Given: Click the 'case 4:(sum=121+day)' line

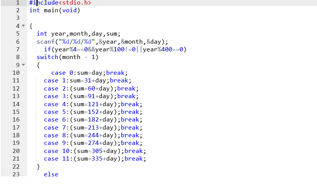Looking at the screenshot, I should pyautogui.click(x=93, y=104).
